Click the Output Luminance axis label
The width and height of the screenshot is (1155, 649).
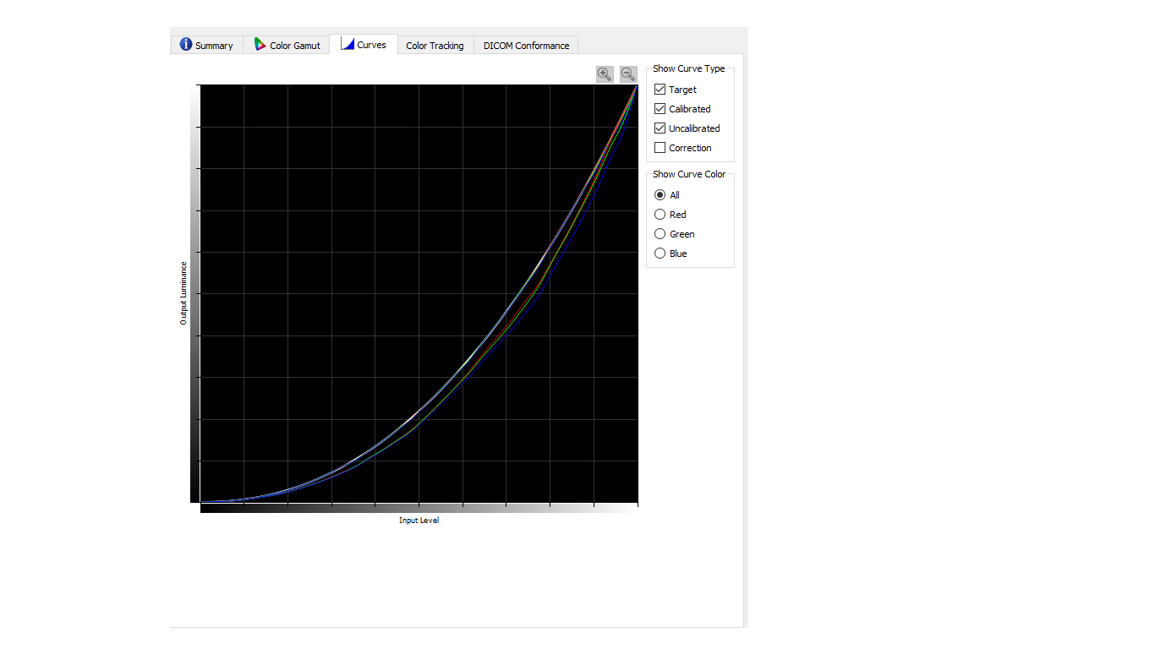point(183,293)
